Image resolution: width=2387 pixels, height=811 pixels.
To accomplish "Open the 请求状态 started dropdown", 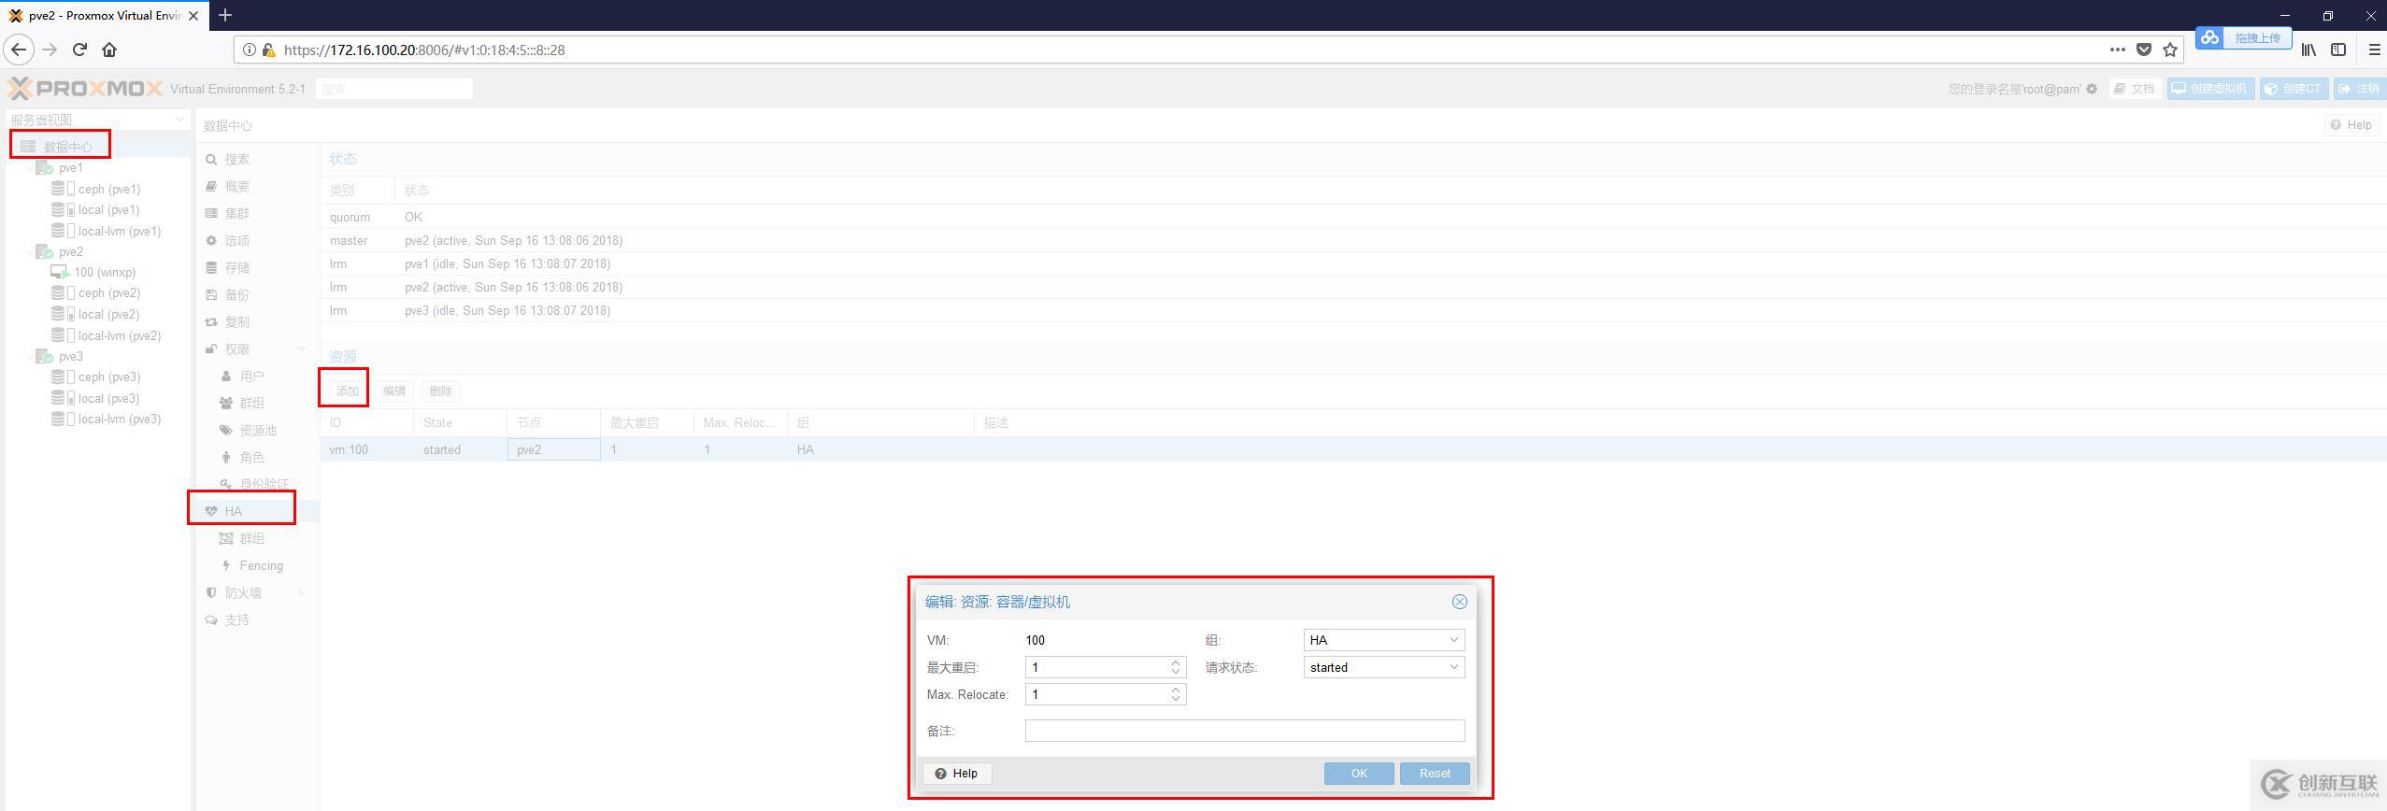I will (1453, 667).
